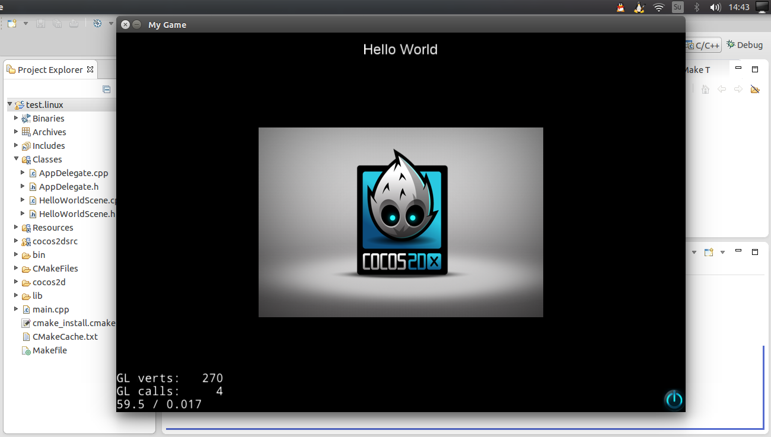Click the Back arrow in Make Target toolbar
The image size is (771, 437).
722,90
